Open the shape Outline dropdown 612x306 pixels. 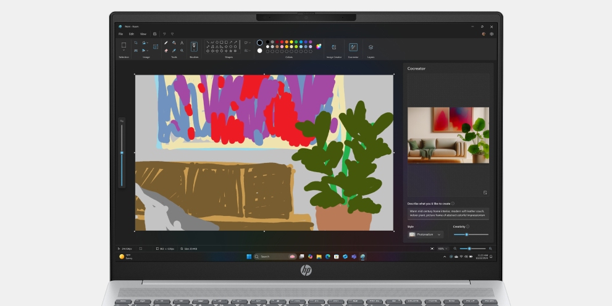click(x=248, y=43)
